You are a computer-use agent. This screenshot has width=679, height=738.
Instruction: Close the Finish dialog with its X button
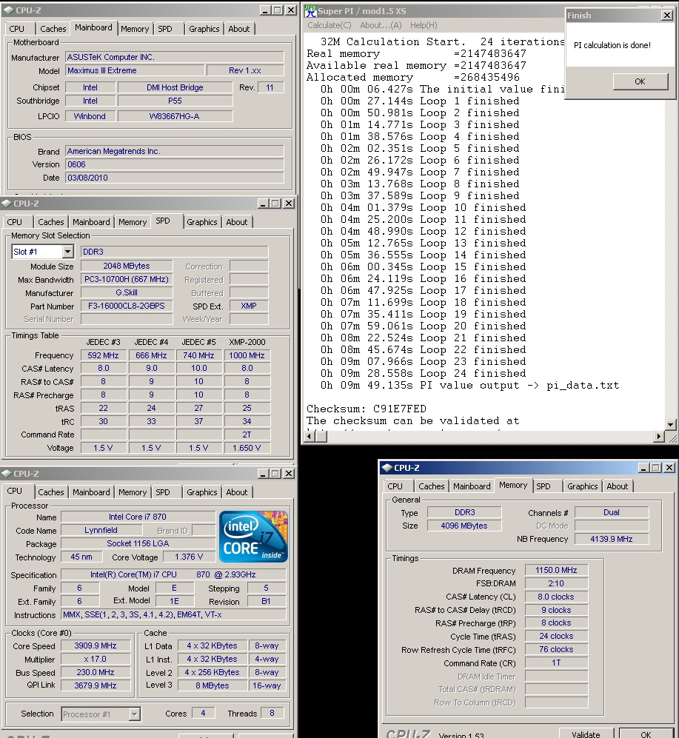point(666,15)
